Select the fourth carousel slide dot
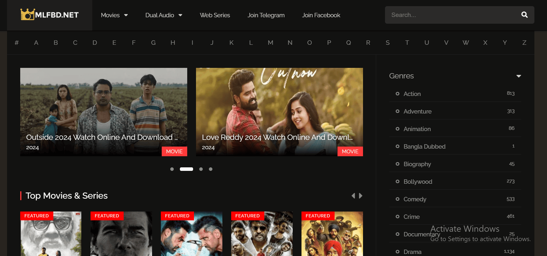Image resolution: width=547 pixels, height=256 pixels. point(211,169)
